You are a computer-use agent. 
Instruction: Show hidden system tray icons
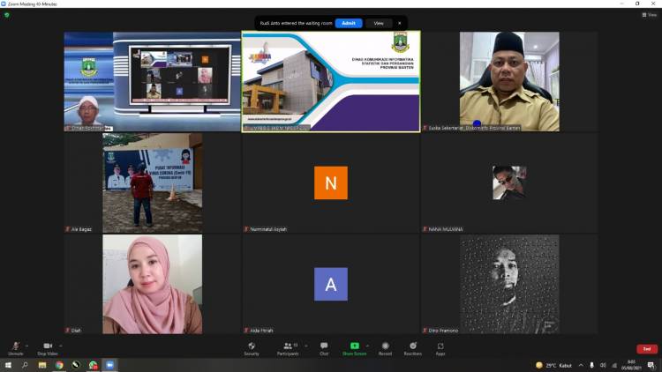click(581, 365)
